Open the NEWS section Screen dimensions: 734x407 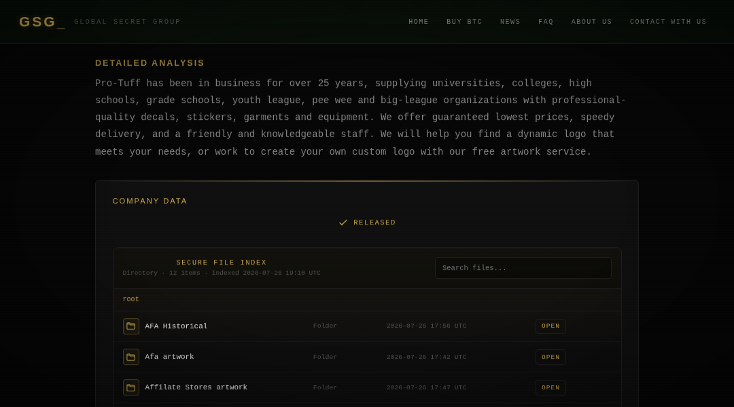pos(510,22)
